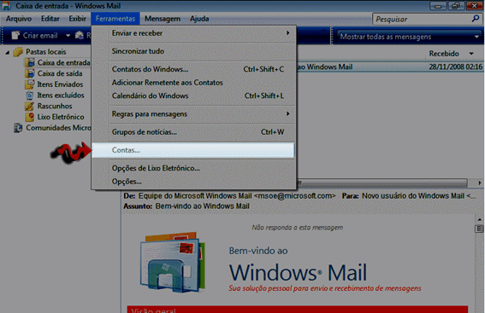Open the Exibir menu
The image size is (485, 313).
click(x=77, y=19)
